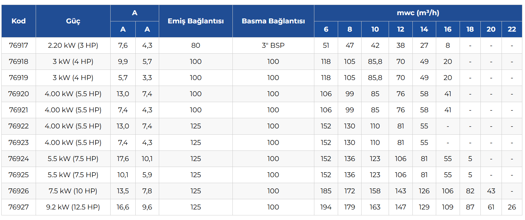Select the 80 suction connection value
This screenshot has width=525, height=220.
[195, 45]
